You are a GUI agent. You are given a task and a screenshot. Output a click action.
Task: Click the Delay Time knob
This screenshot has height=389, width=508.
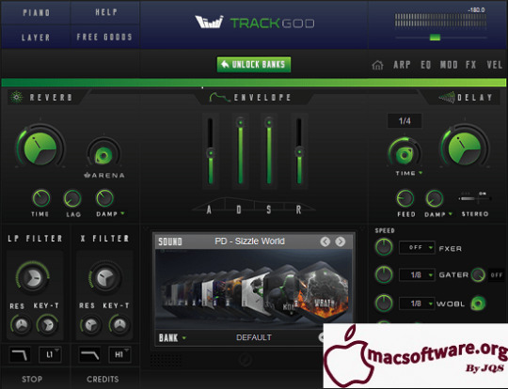[405, 154]
